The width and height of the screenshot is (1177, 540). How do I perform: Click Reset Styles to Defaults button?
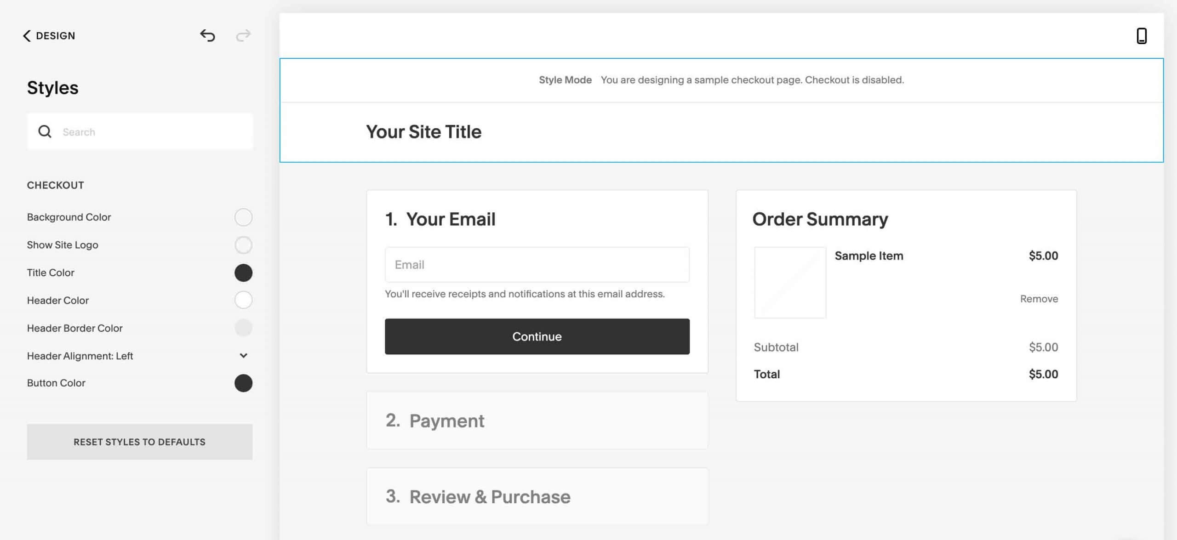[140, 442]
